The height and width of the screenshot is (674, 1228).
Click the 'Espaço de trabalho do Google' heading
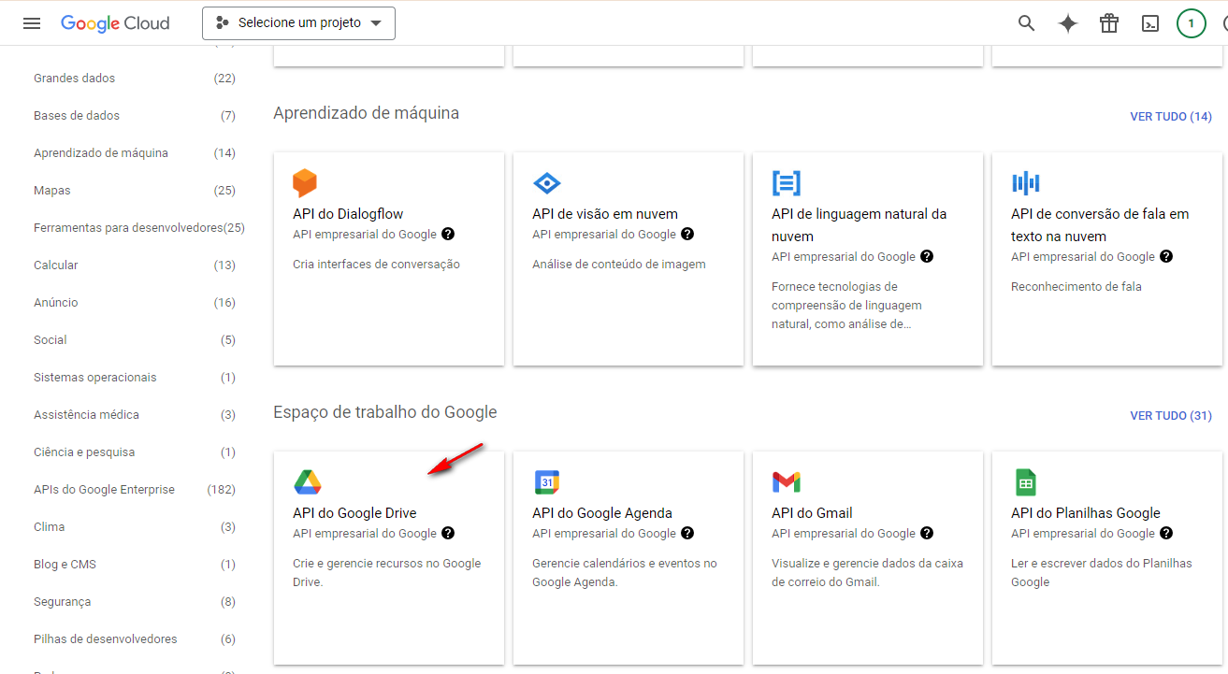pos(385,412)
